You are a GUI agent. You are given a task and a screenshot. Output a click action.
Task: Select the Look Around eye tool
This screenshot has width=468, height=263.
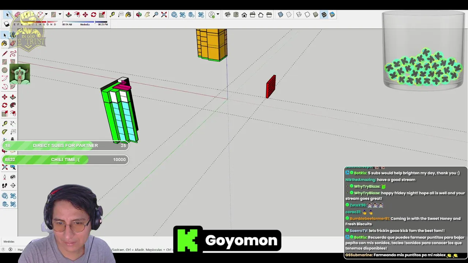13,177
